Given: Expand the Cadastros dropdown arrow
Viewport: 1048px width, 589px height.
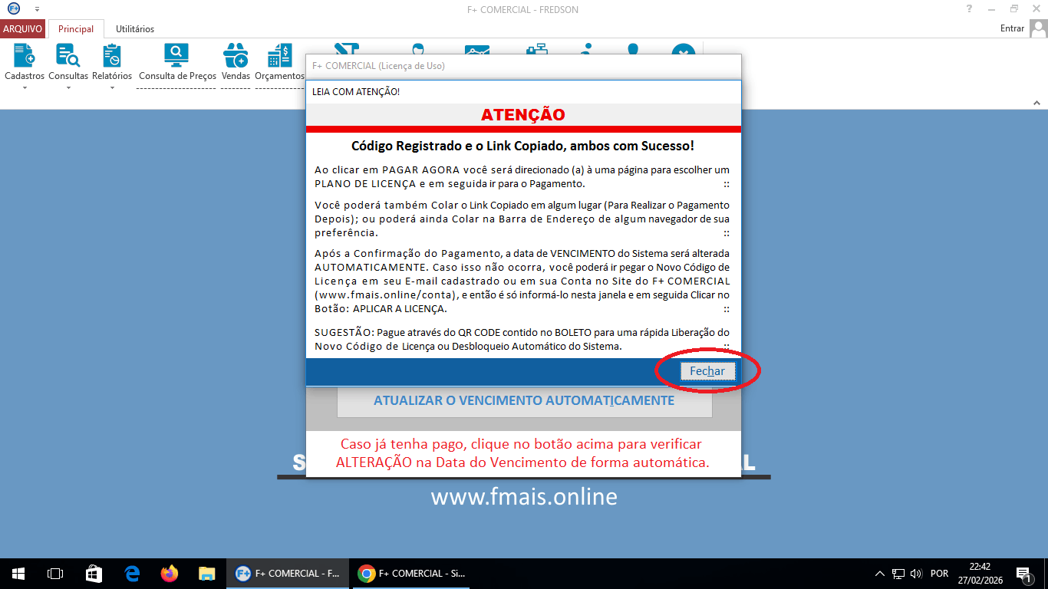Looking at the screenshot, I should pyautogui.click(x=23, y=86).
